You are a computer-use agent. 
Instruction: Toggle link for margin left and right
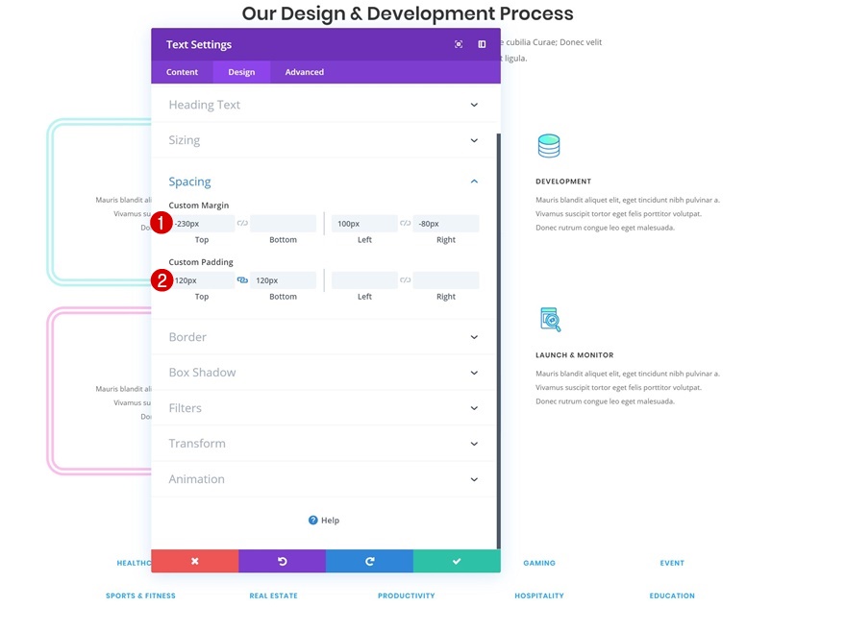click(x=405, y=224)
